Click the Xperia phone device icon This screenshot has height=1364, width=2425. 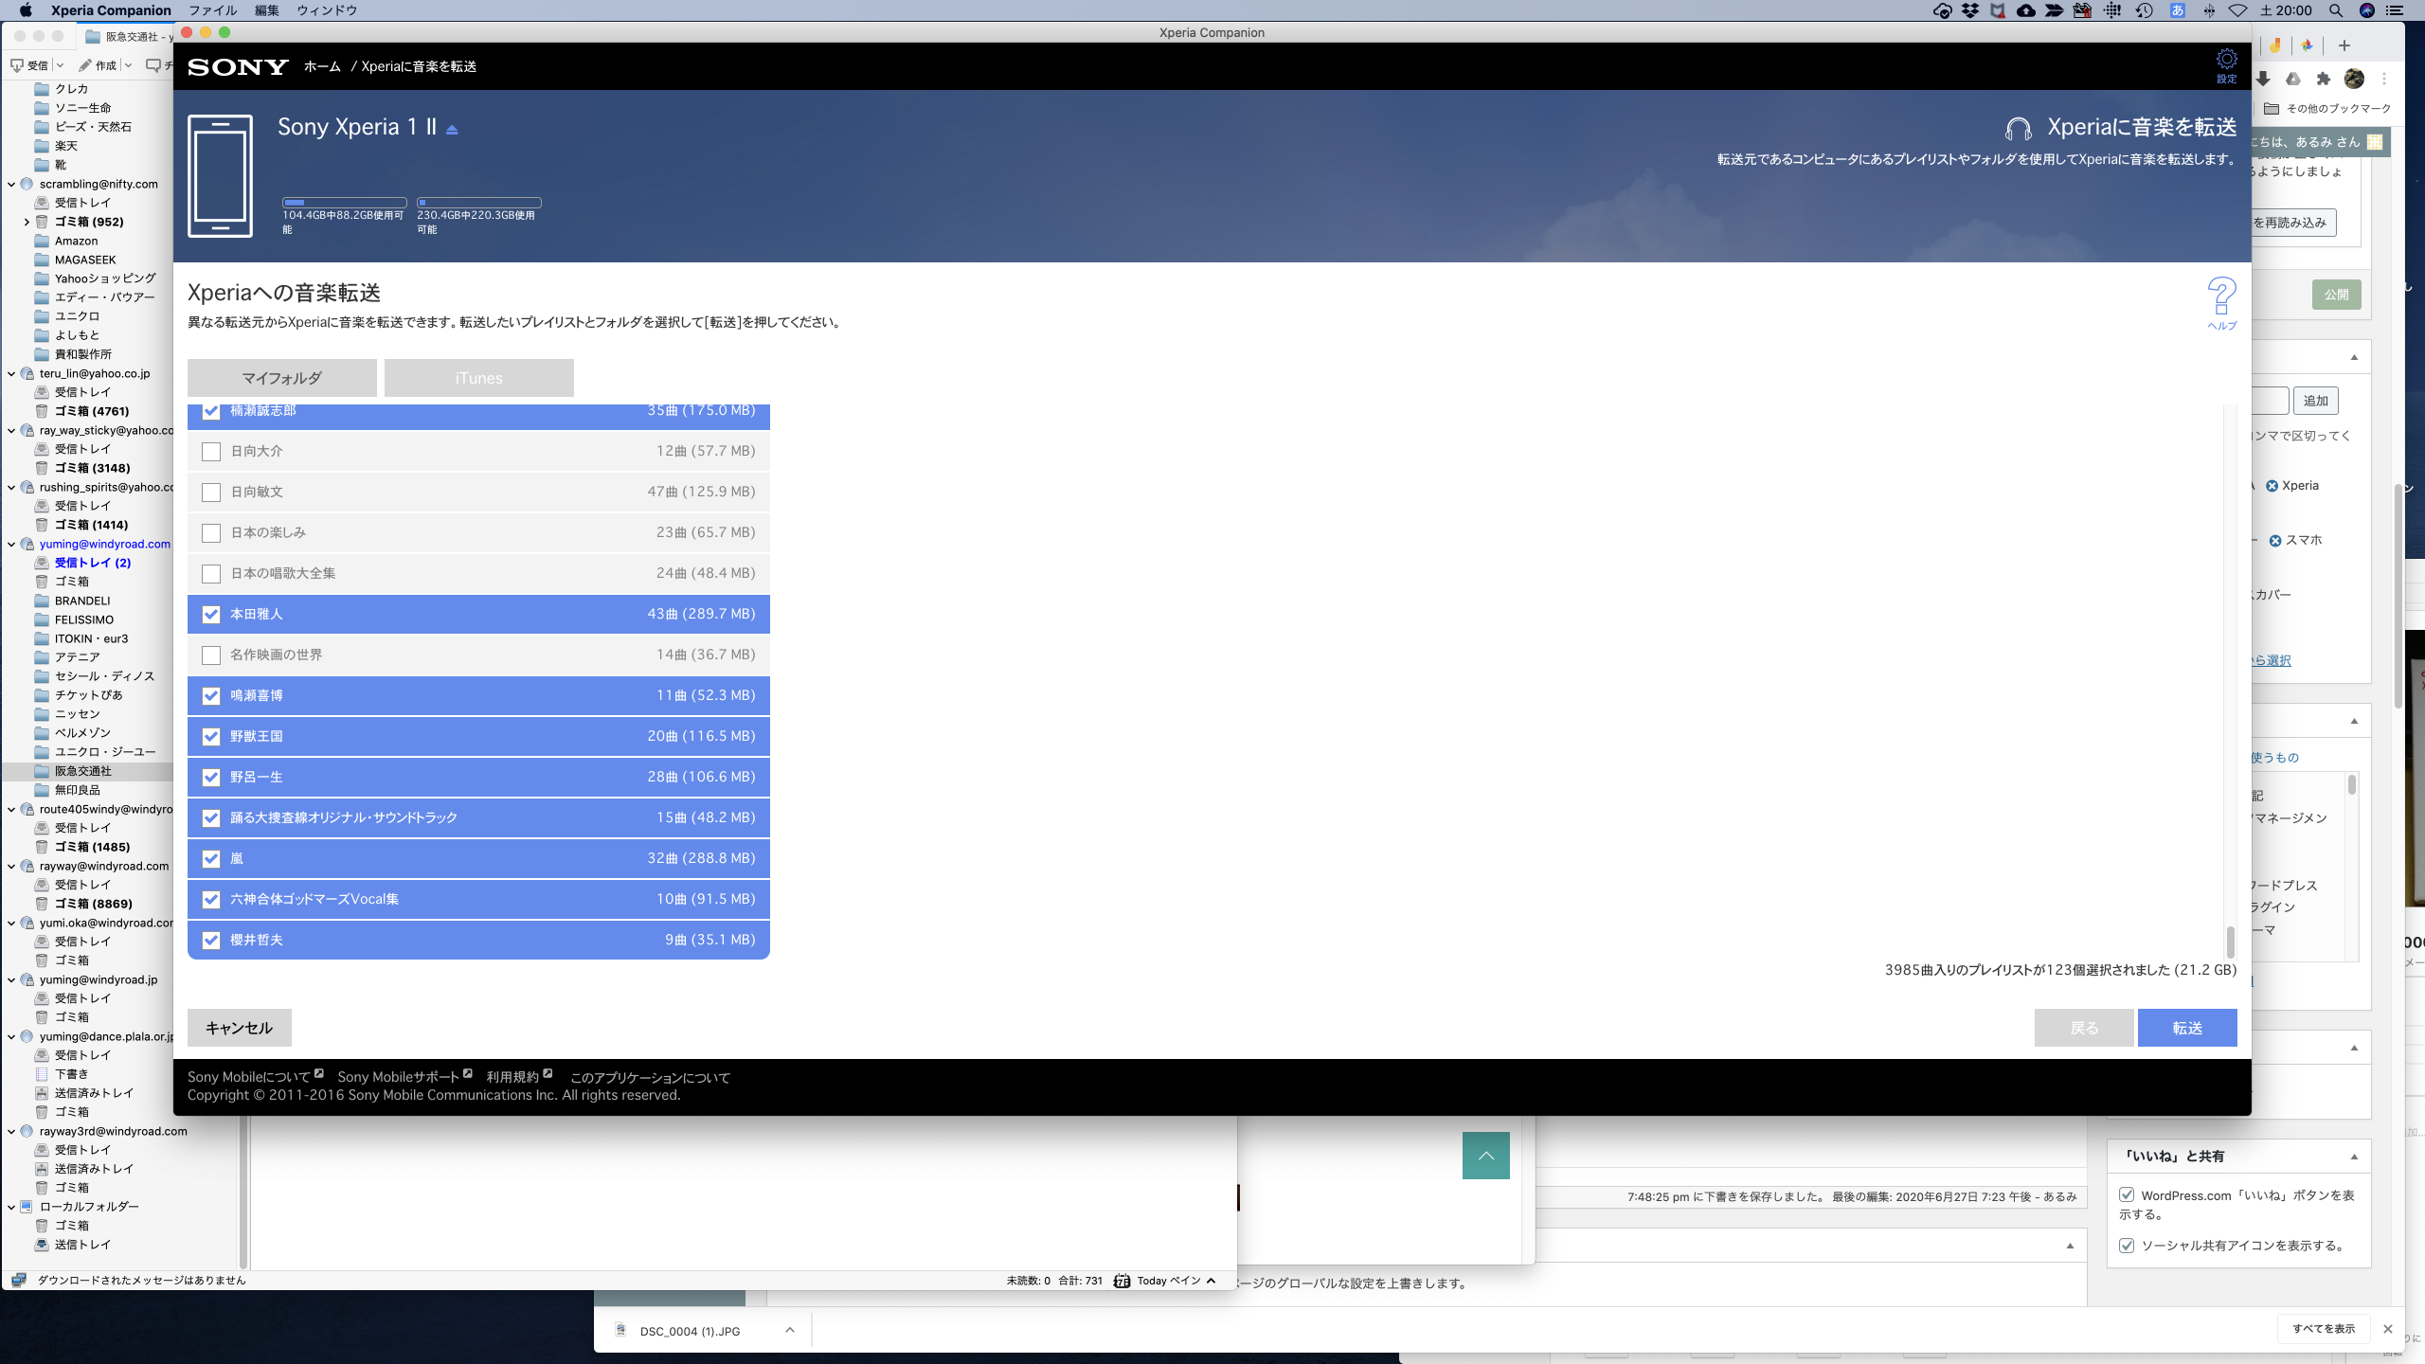pos(221,176)
